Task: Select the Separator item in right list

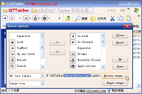Action: tap(85, 48)
